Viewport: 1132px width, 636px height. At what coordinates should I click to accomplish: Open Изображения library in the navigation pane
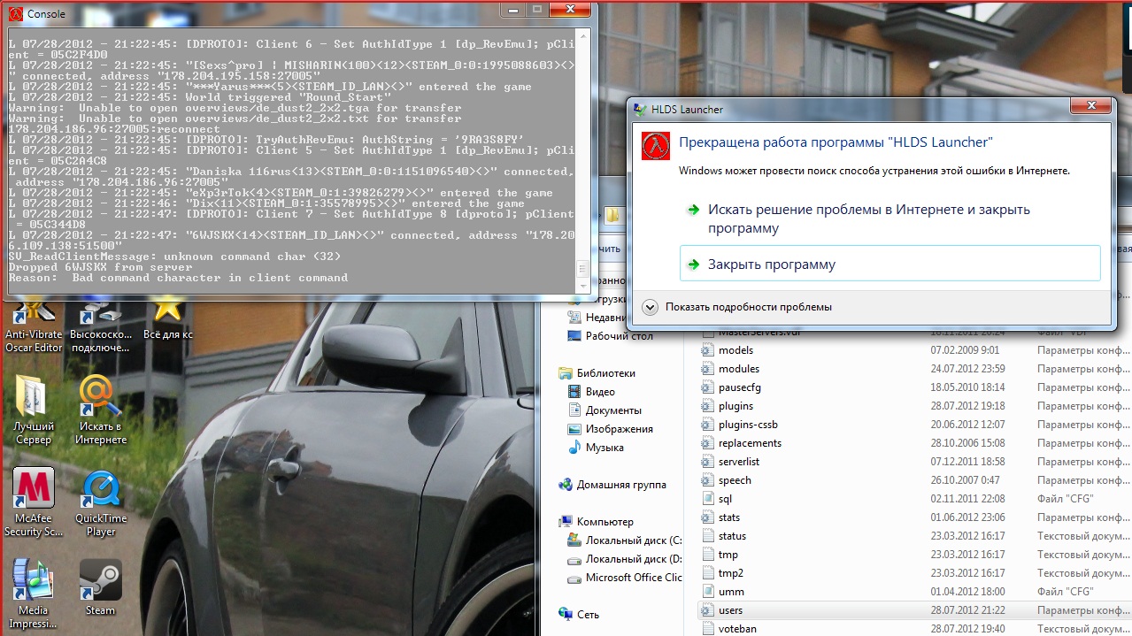(x=619, y=429)
